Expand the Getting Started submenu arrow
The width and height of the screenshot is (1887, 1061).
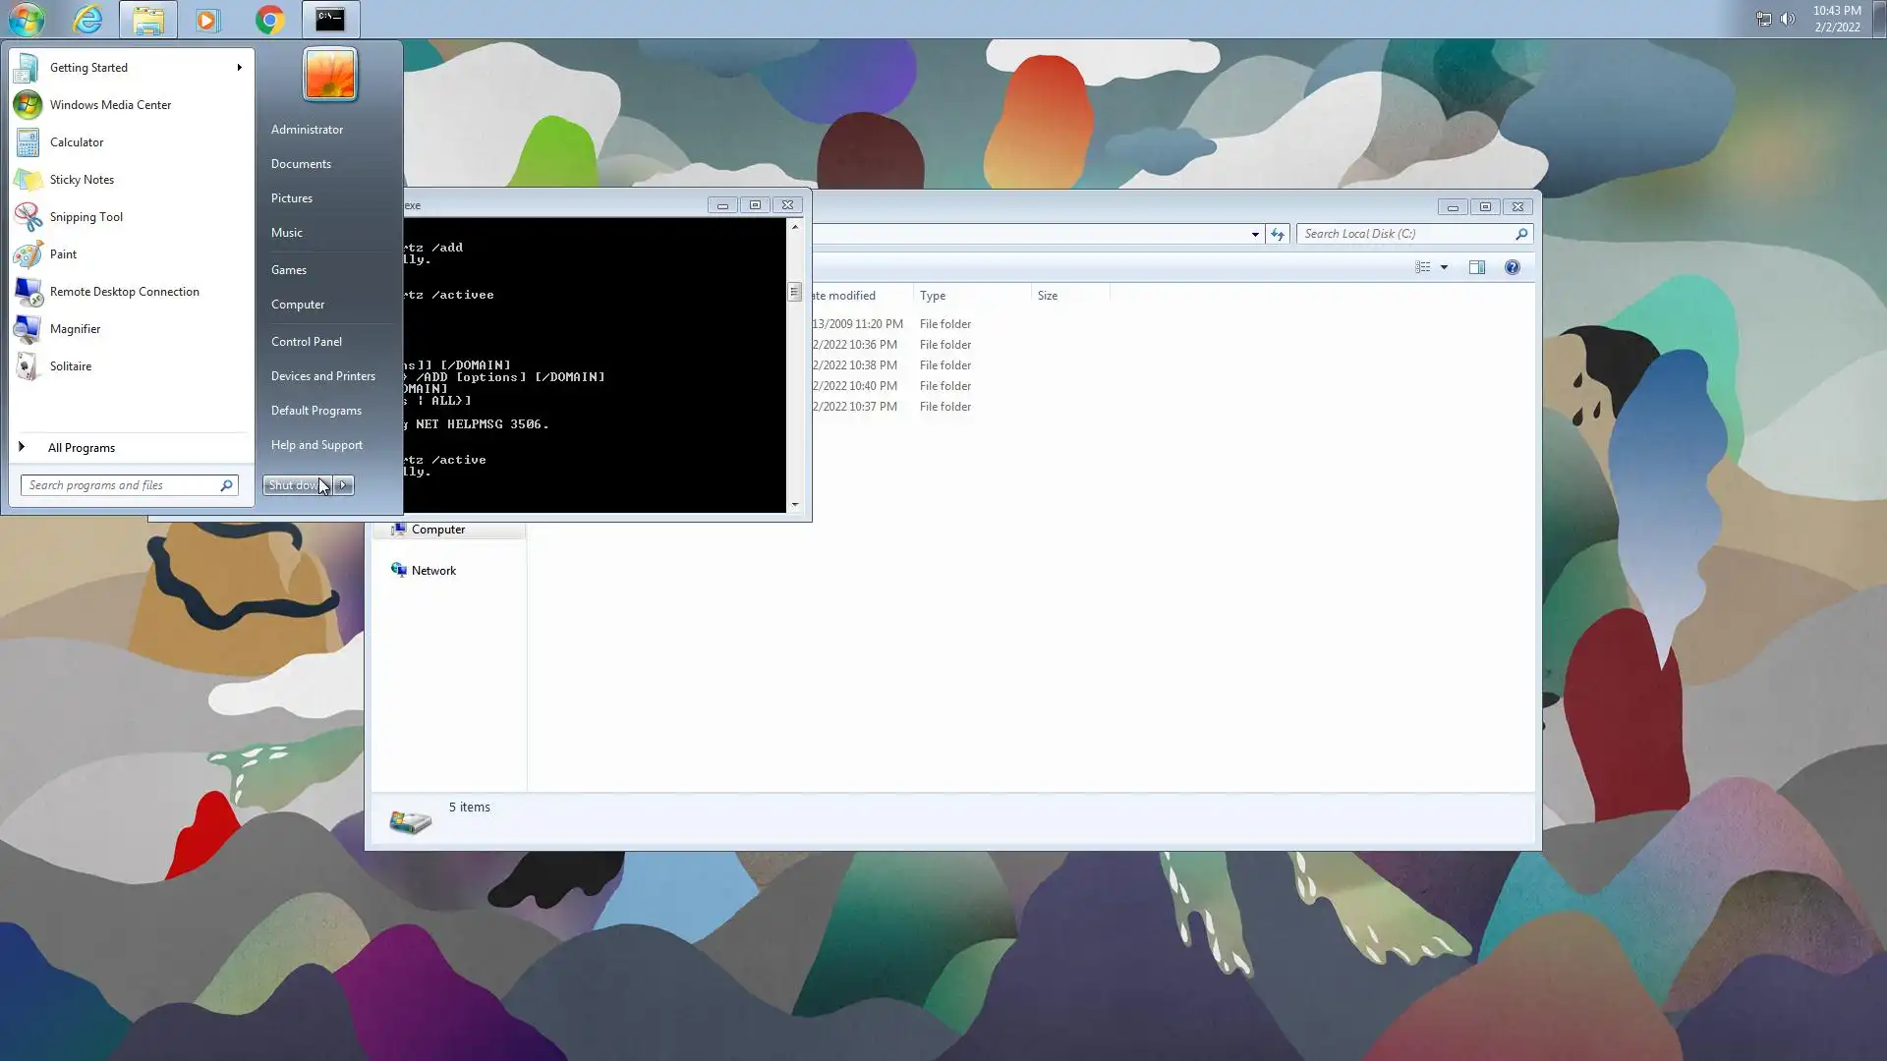point(239,68)
